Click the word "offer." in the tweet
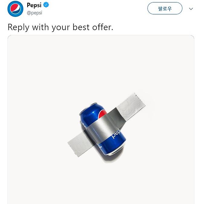Image resolution: width=199 pixels, height=204 pixels. pos(103,27)
